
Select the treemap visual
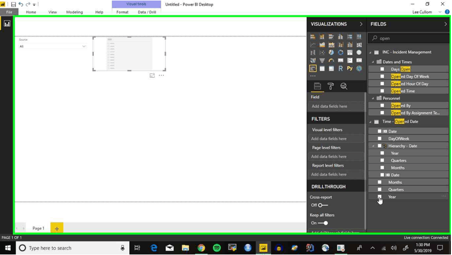(x=349, y=53)
